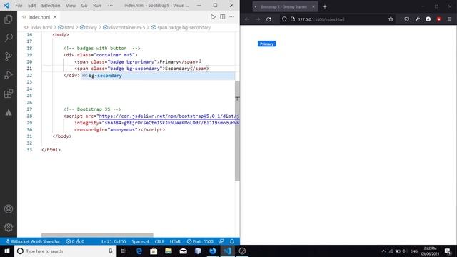Open the triangle-shaped extension in activity bar
Image resolution: width=457 pixels, height=257 pixels.
pyautogui.click(x=9, y=112)
